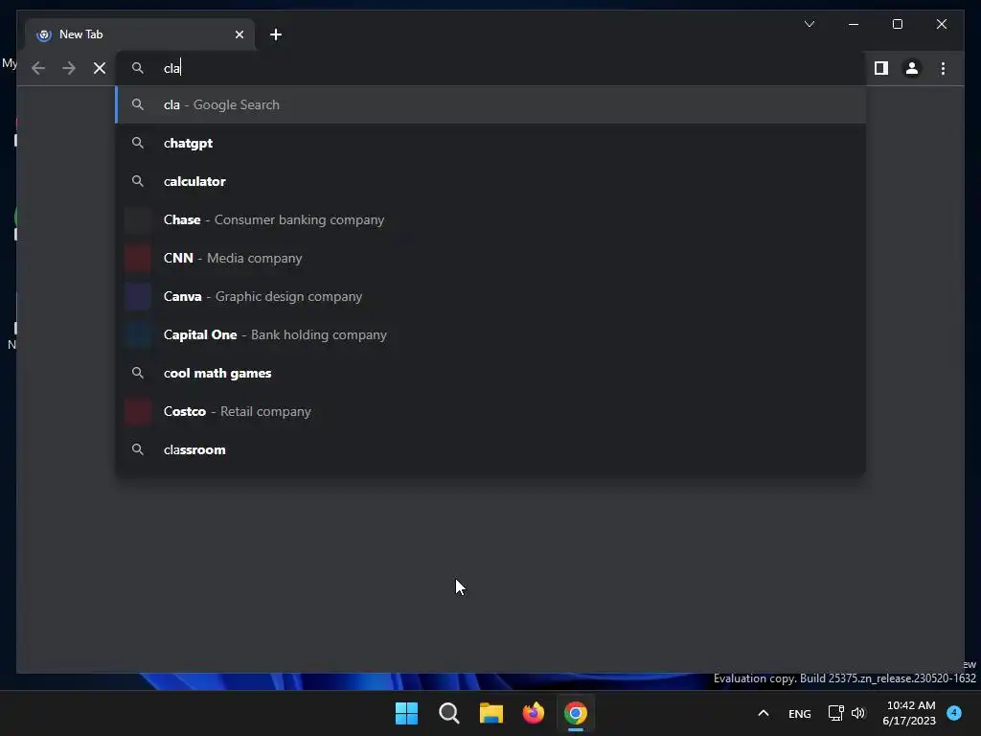
Task: Launch Firefox from taskbar
Action: click(534, 713)
